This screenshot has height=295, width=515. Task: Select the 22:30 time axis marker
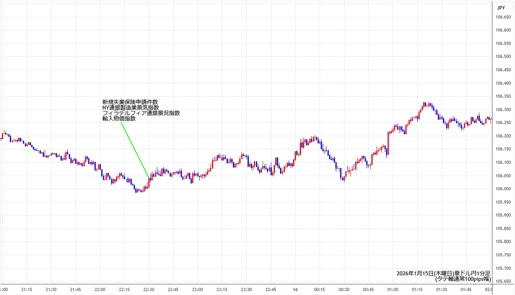click(149, 289)
